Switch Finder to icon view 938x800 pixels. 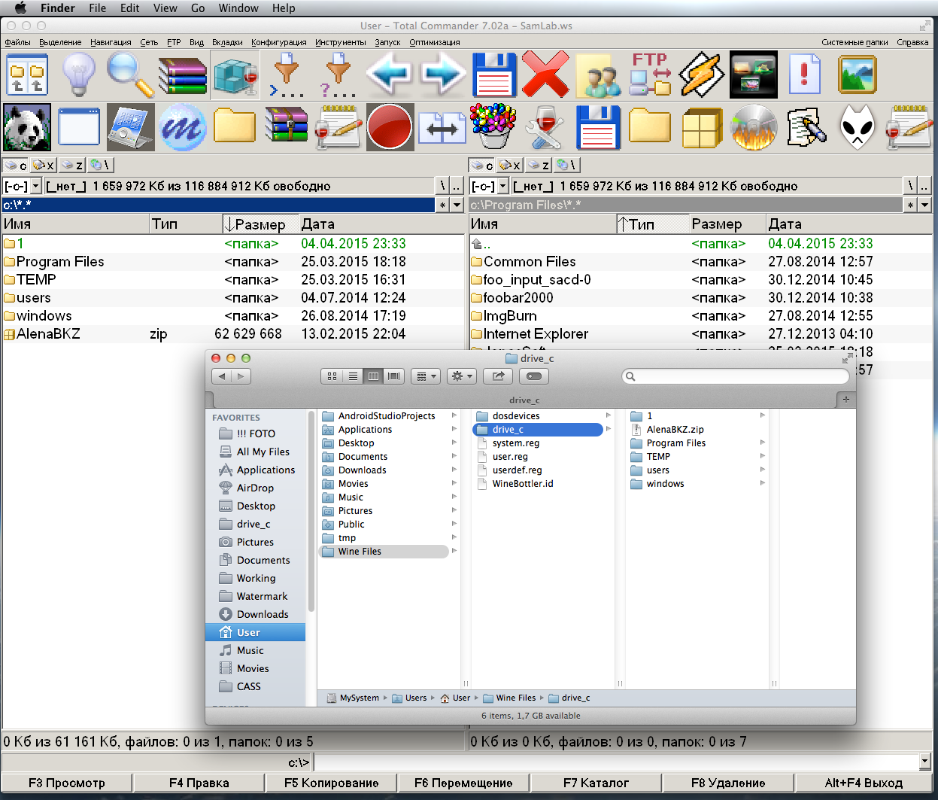click(332, 376)
